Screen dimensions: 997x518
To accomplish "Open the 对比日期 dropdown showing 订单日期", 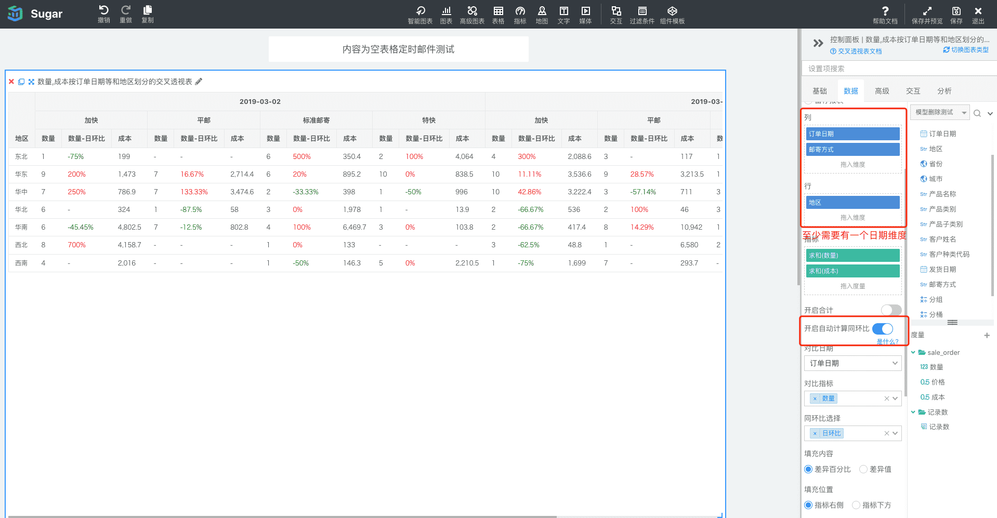I will click(x=852, y=363).
